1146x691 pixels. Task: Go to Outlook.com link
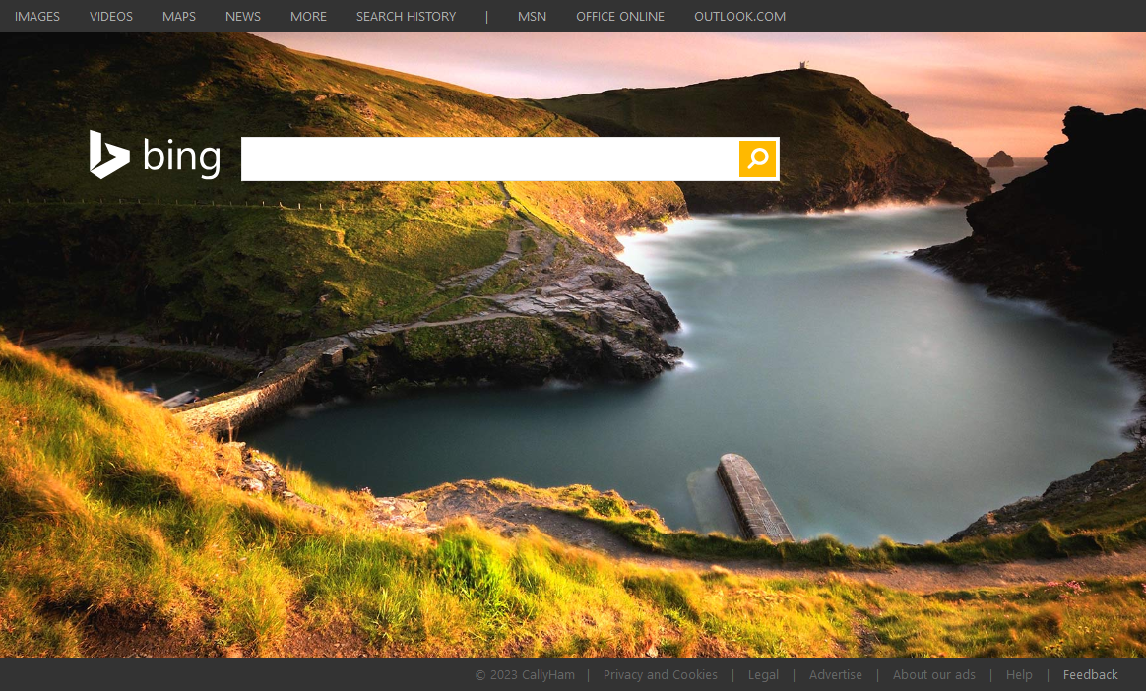[x=739, y=16]
